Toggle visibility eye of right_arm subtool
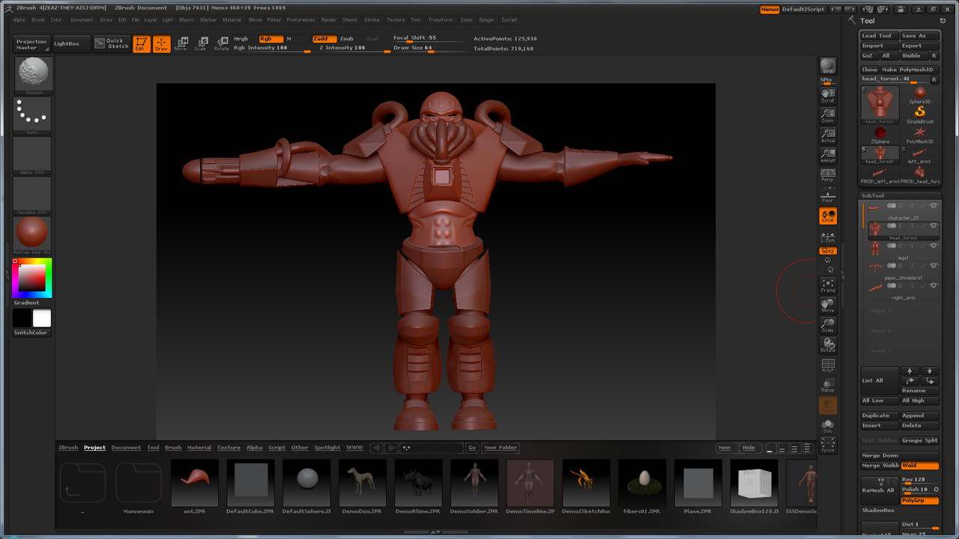959x539 pixels. [934, 285]
